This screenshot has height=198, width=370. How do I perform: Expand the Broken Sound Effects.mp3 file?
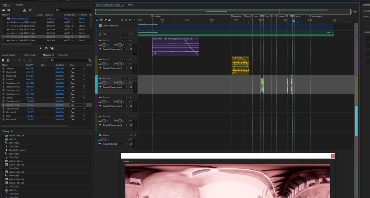3,22
